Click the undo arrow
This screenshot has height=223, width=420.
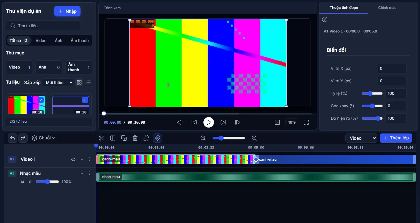(x=12, y=138)
